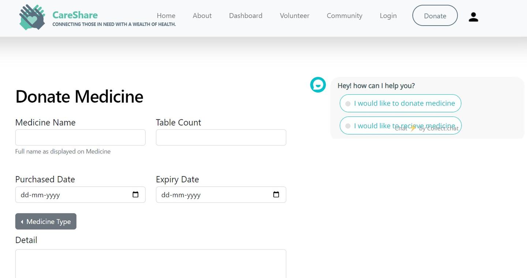Click the Collect.chat credit link
Screen dimensions: 527x278
point(427,128)
